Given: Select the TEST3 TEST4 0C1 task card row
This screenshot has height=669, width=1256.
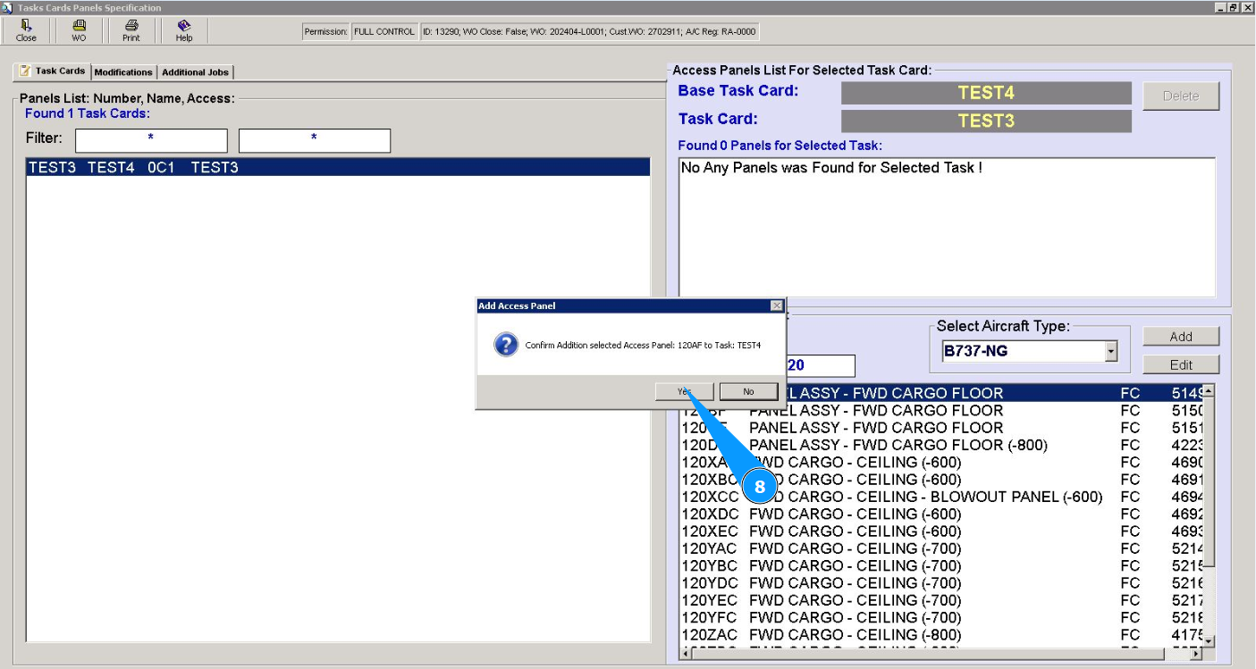Looking at the screenshot, I should tap(338, 167).
